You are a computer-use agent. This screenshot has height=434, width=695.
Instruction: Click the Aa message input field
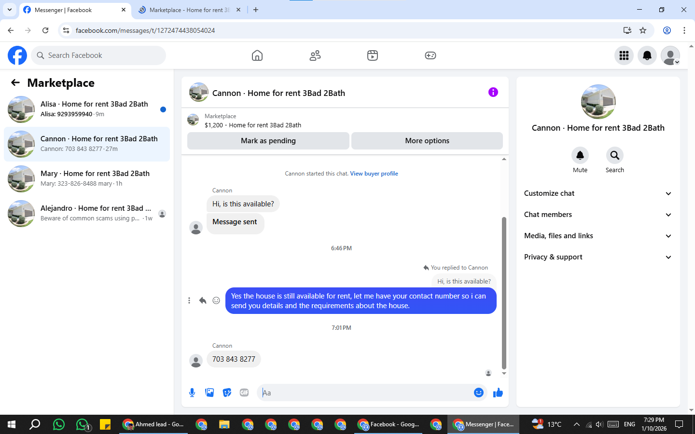point(365,393)
